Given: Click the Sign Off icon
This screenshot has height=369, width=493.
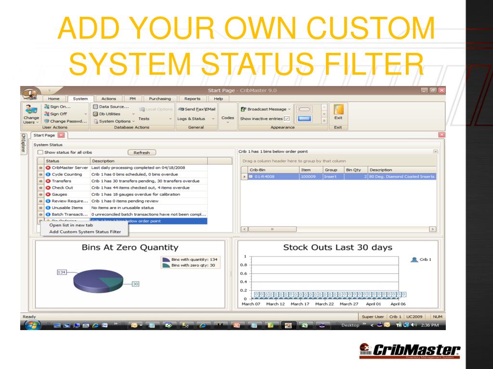Looking at the screenshot, I should (47, 114).
